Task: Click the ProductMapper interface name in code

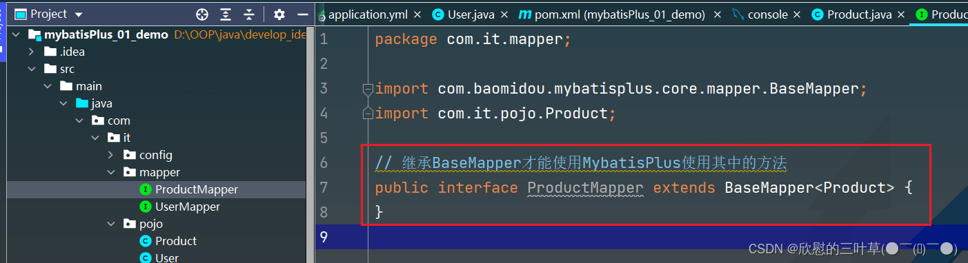Action: (x=585, y=187)
